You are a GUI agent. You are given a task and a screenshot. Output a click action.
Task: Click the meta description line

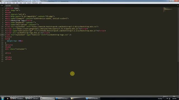pos(22,25)
